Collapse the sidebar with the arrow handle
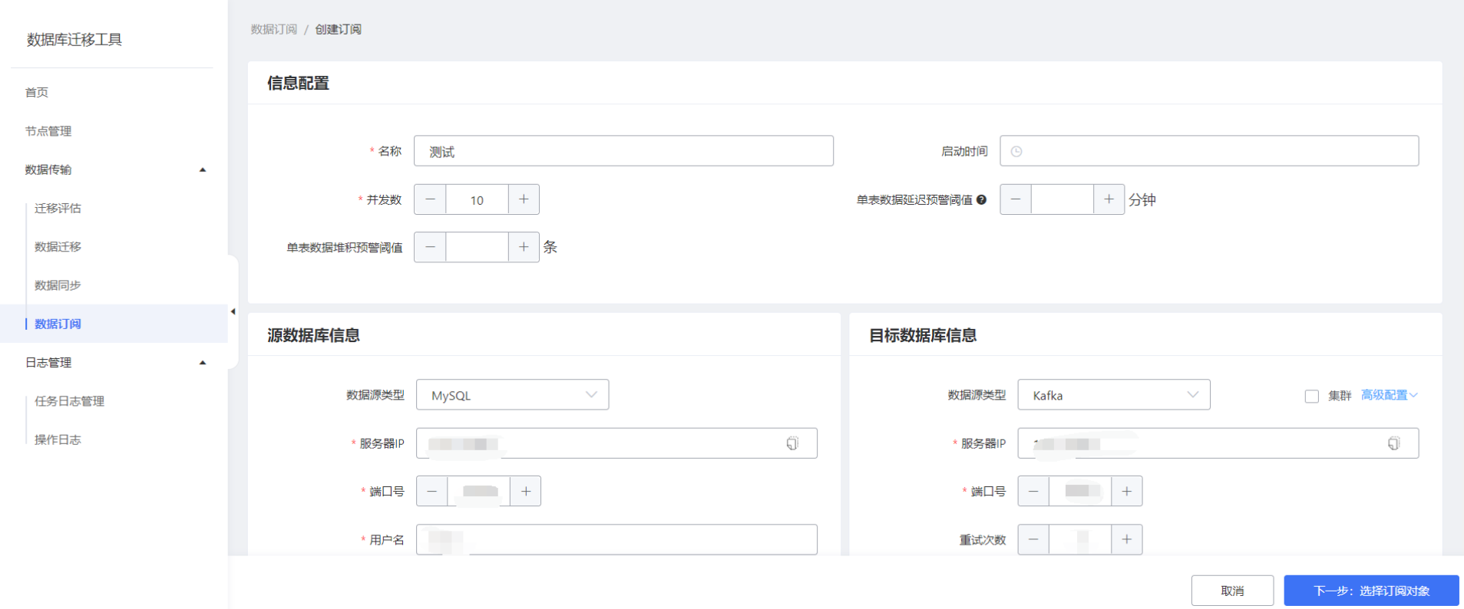Viewport: 1464px width, 609px height. [x=233, y=311]
